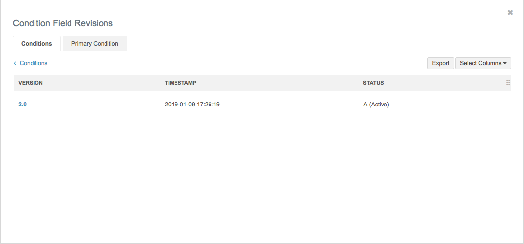Go back via the Conditions breadcrumb link
524x244 pixels.
tap(34, 63)
